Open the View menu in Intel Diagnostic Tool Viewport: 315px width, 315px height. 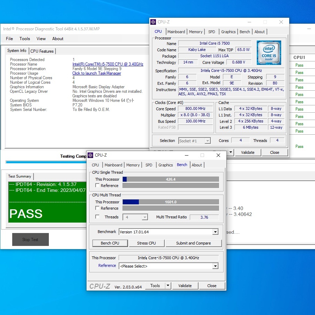coord(41,39)
